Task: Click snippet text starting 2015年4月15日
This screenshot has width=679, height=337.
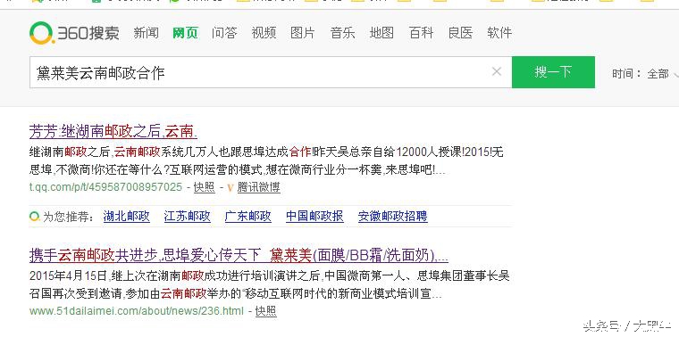Action: pyautogui.click(x=269, y=284)
